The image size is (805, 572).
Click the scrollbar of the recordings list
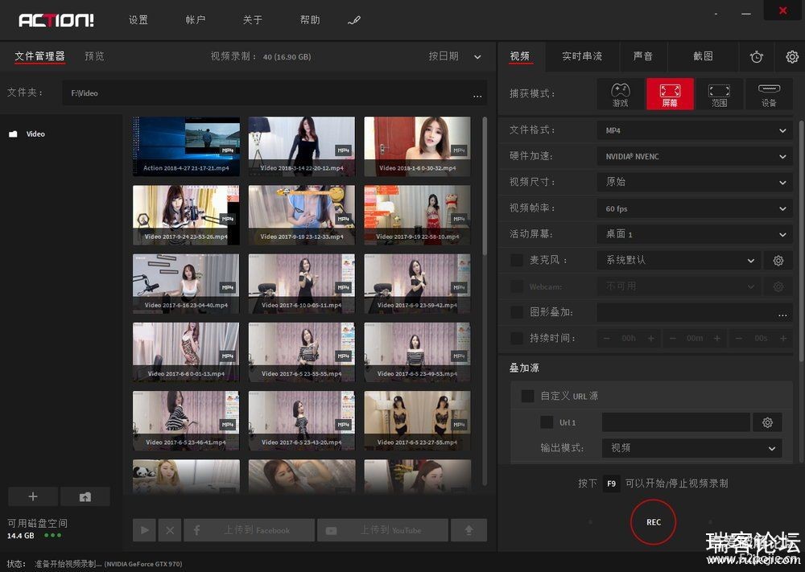click(x=485, y=186)
